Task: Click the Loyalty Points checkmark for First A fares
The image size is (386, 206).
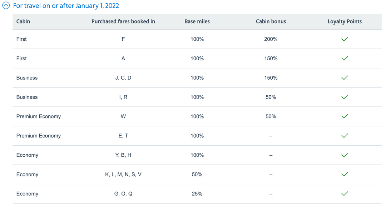Action: coord(345,59)
